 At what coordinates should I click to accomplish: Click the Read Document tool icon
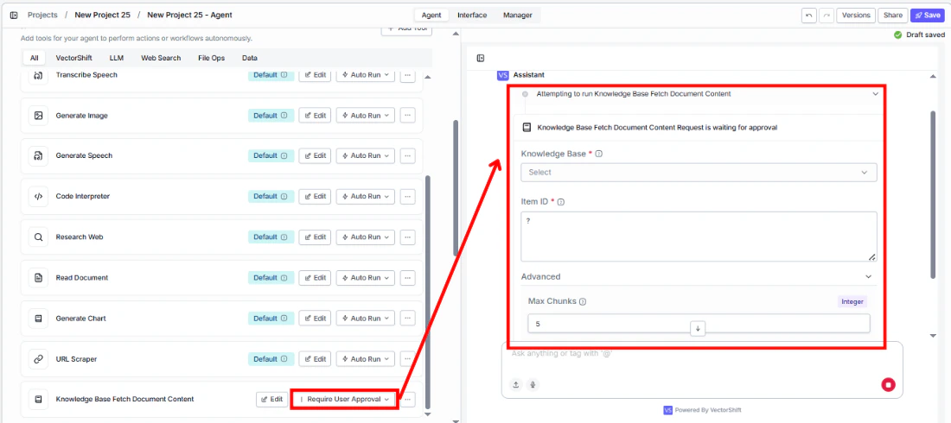pyautogui.click(x=38, y=278)
